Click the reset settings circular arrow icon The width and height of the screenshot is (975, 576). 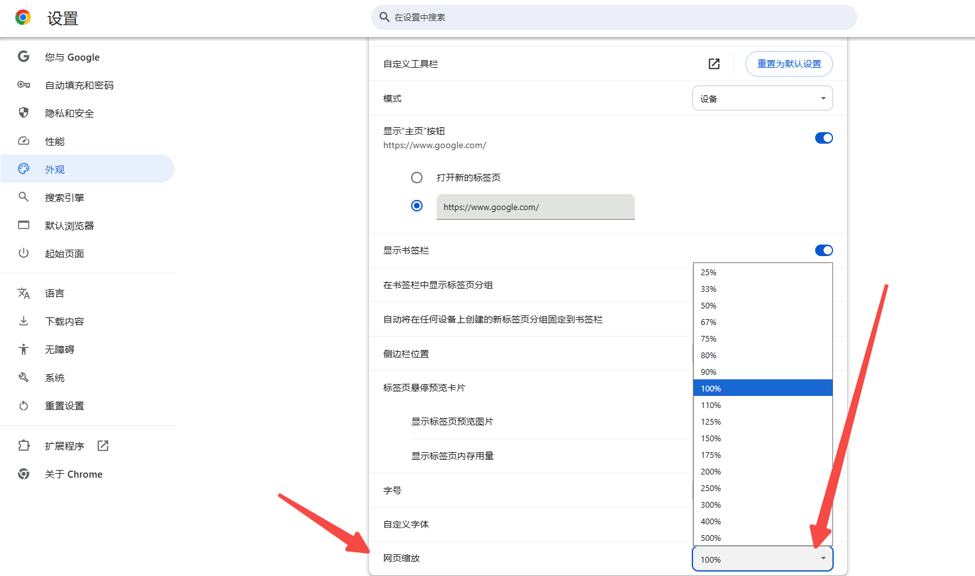(x=24, y=405)
